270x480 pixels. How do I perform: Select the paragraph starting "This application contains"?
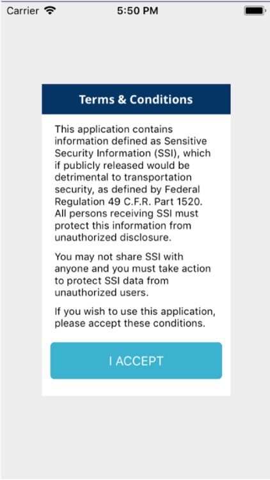(133, 184)
